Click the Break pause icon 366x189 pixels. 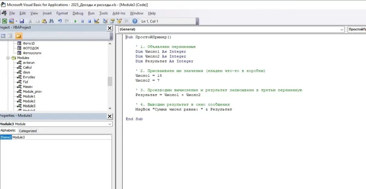coord(83,21)
